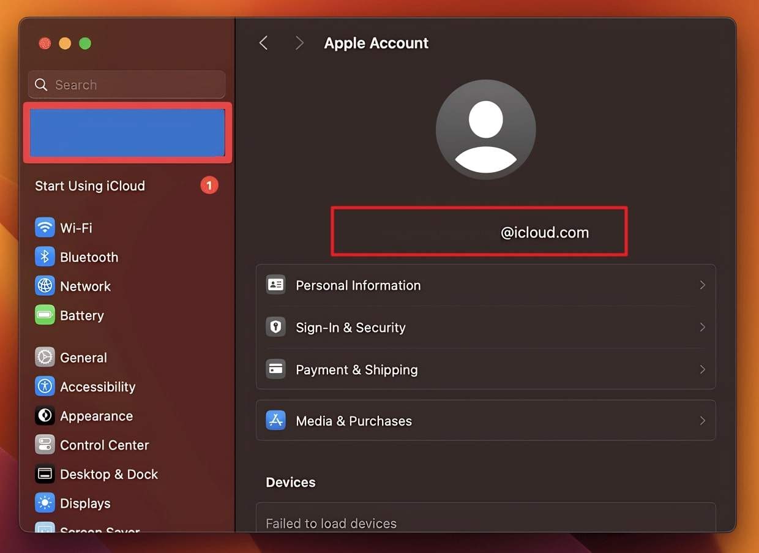Select Bluetooth label in sidebar
Screen dimensions: 759x553
[x=89, y=257]
